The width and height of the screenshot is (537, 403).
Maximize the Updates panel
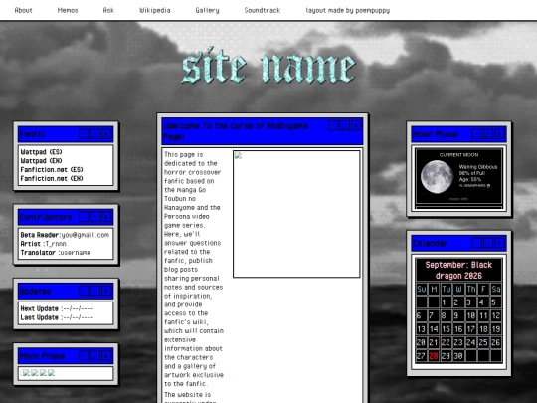tap(95, 291)
